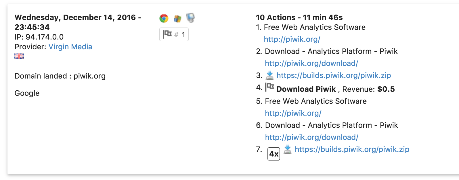Open the piwik.org/download link under action 2
The width and height of the screenshot is (459, 180).
click(x=311, y=63)
